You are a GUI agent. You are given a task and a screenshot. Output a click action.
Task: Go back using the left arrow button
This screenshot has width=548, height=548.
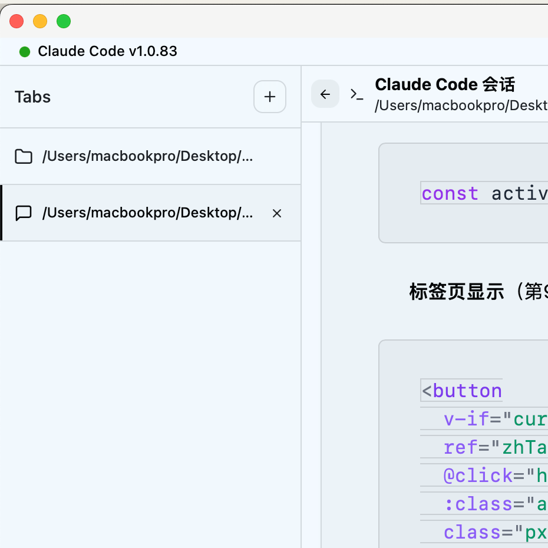tap(325, 94)
